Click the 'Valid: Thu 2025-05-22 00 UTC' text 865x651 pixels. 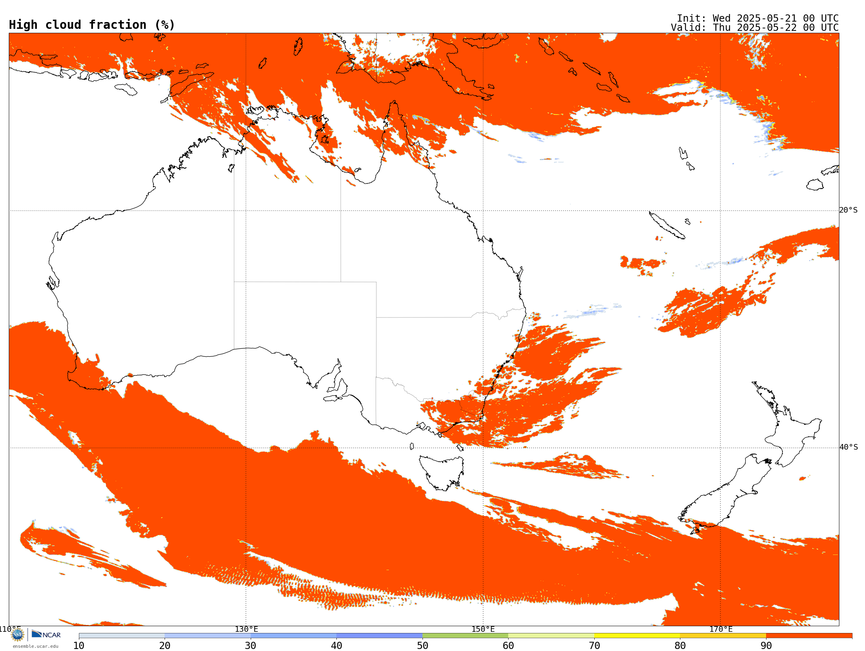[754, 28]
